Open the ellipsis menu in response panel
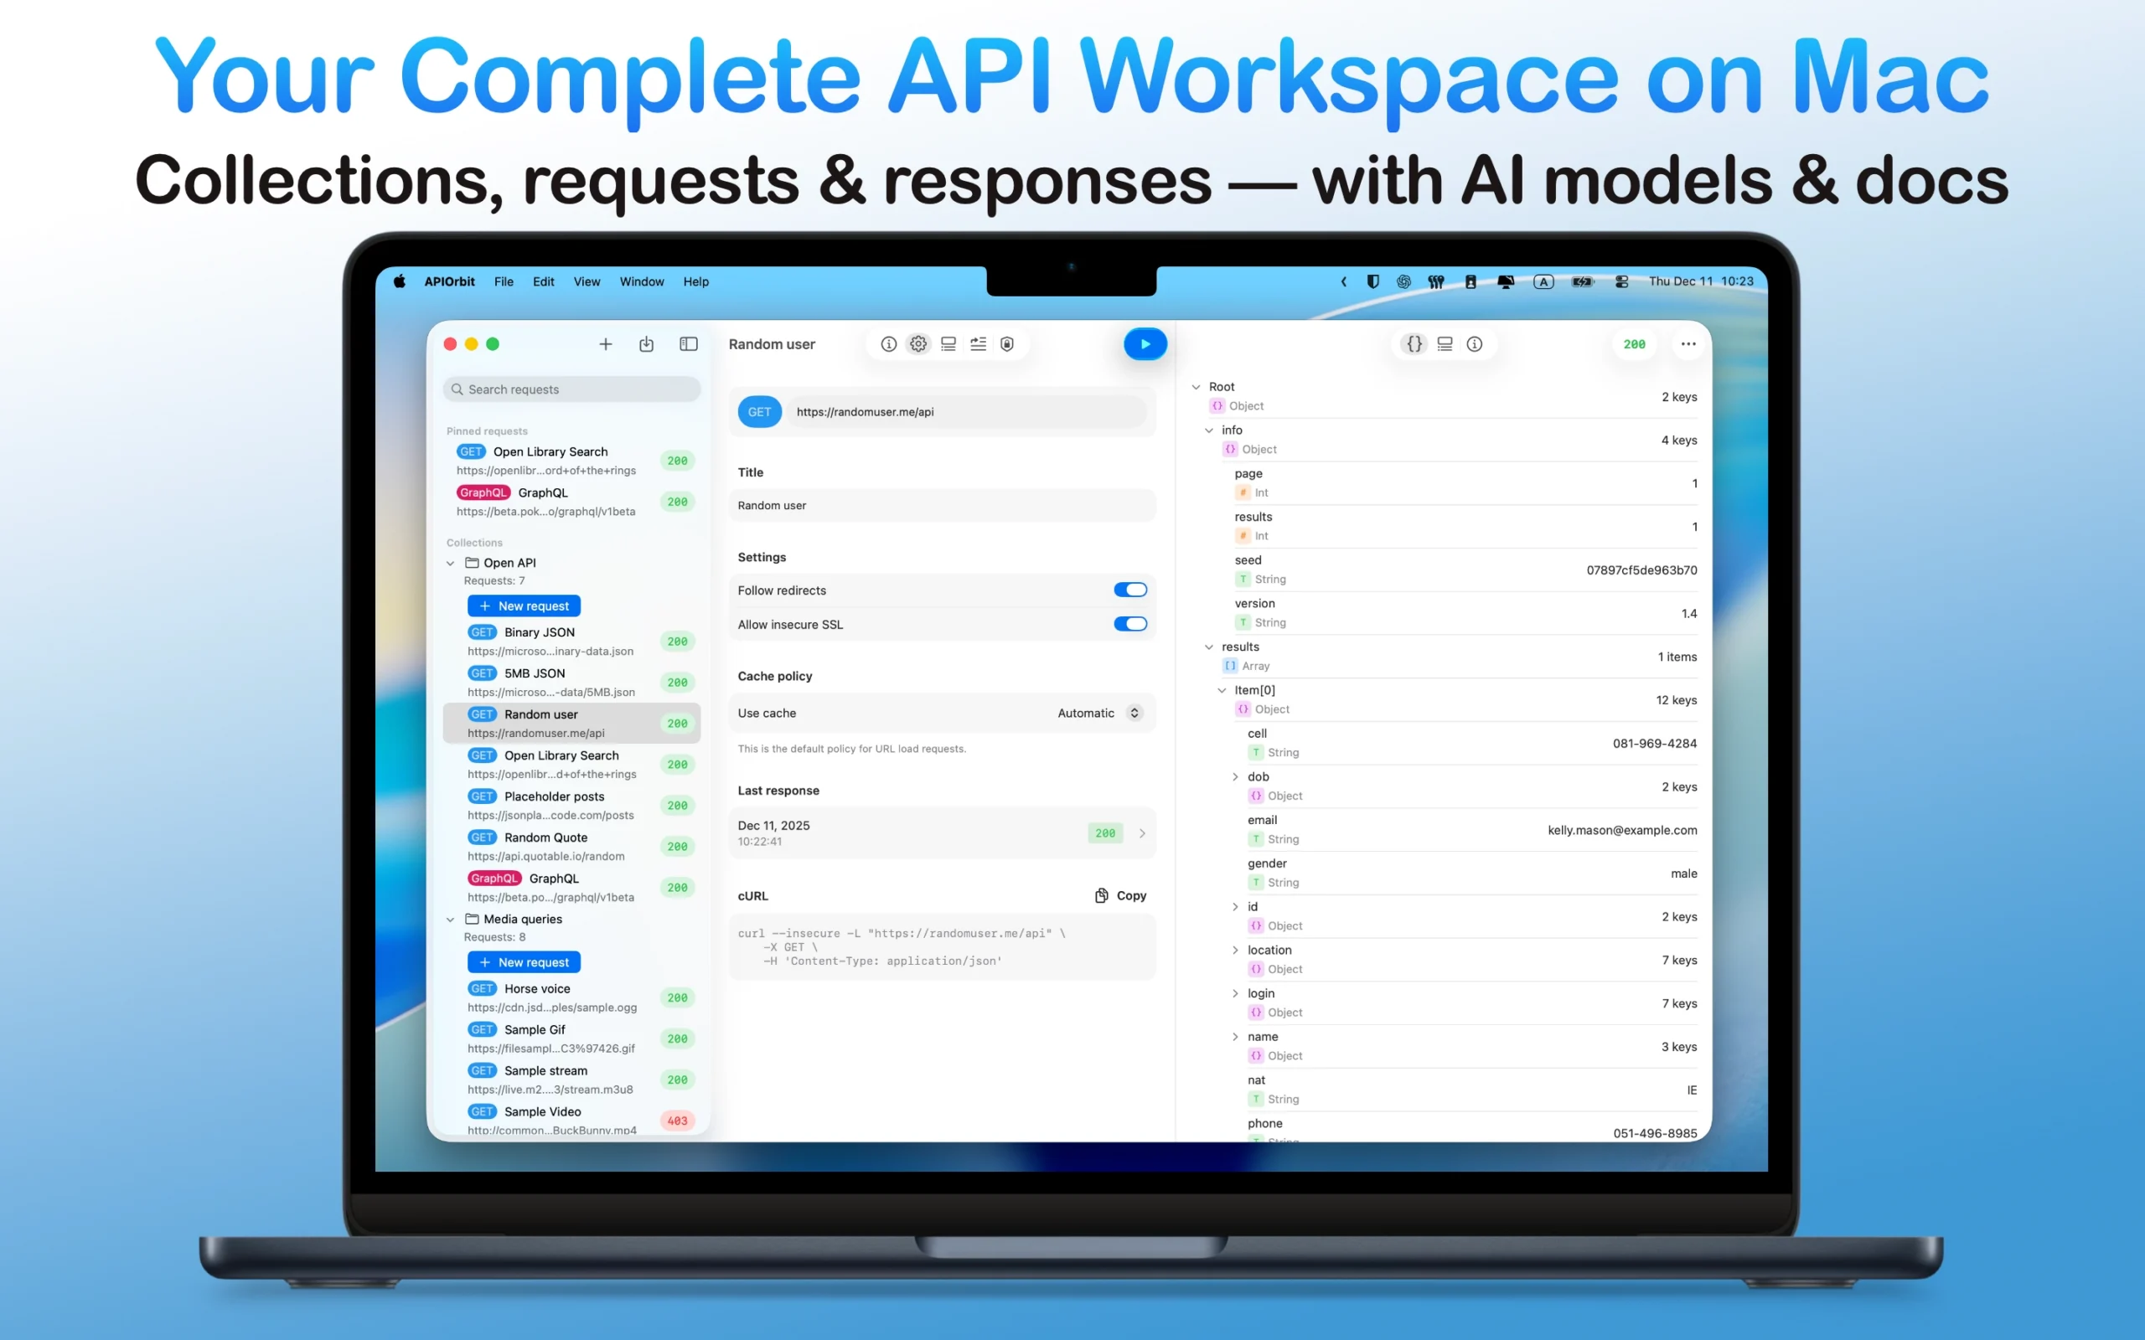The width and height of the screenshot is (2145, 1340). (x=1688, y=344)
